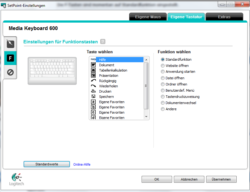Close the SetPoint-Einstellungen window
This screenshot has width=250, height=192.
pos(242,4)
